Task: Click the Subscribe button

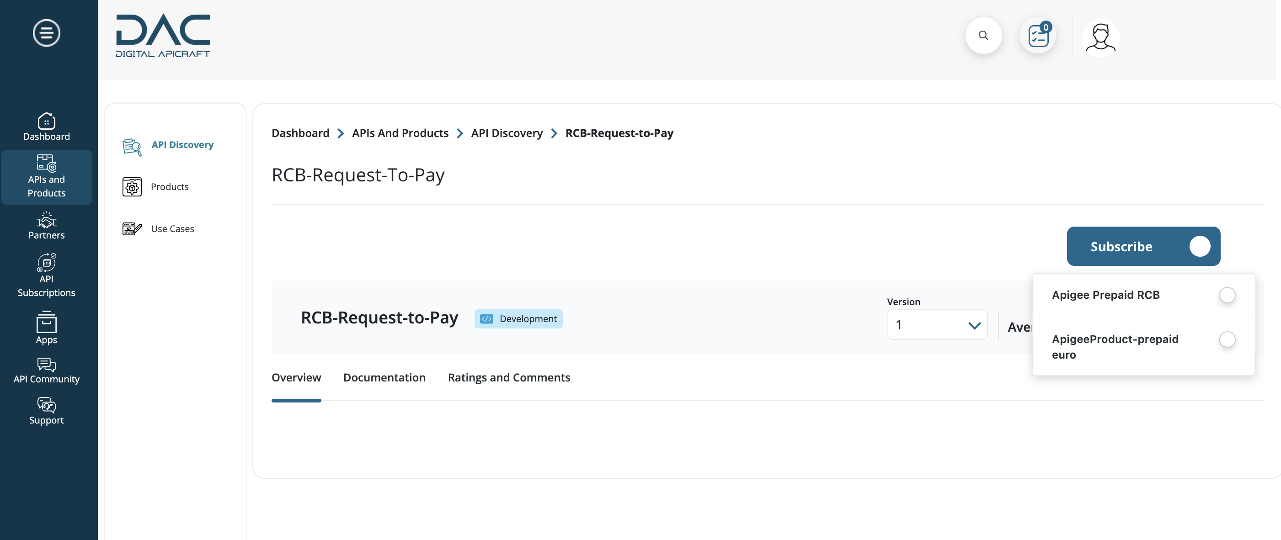Action: (x=1143, y=246)
